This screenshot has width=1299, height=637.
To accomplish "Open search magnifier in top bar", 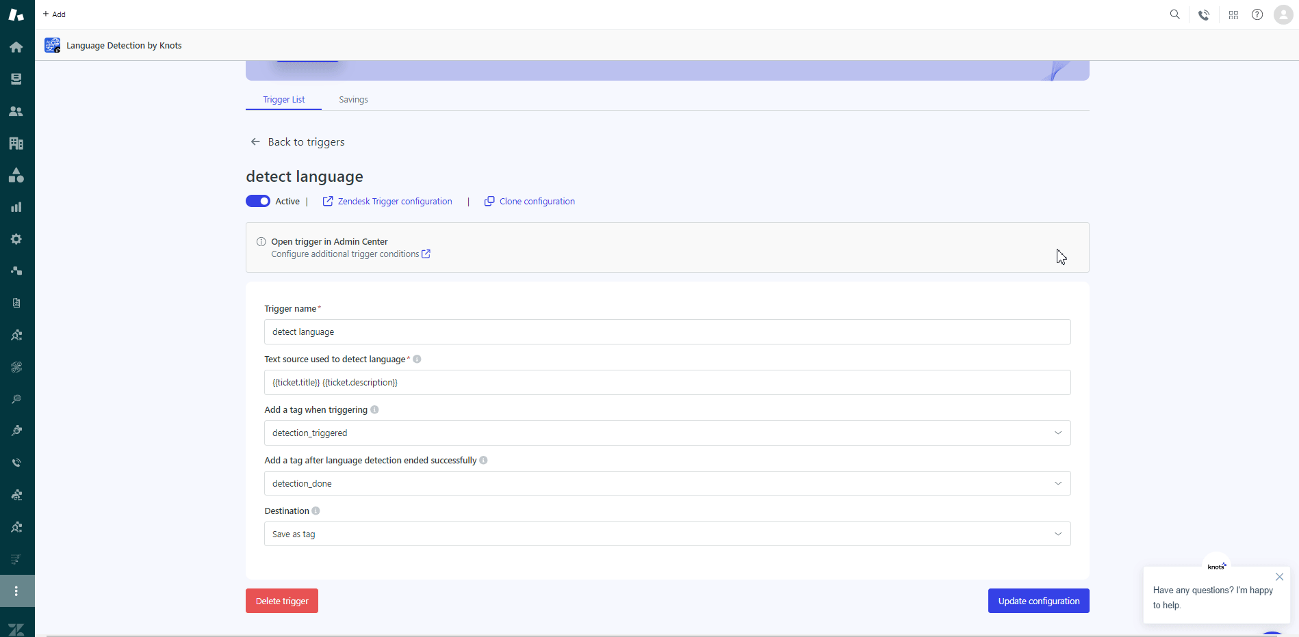I will point(1175,14).
